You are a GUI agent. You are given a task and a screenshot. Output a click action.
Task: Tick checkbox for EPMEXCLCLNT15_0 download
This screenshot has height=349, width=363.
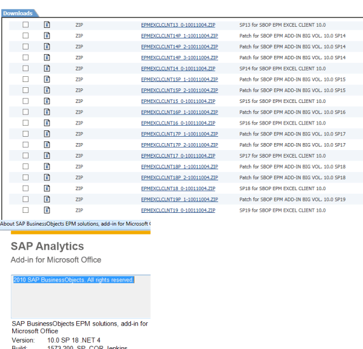coord(26,101)
